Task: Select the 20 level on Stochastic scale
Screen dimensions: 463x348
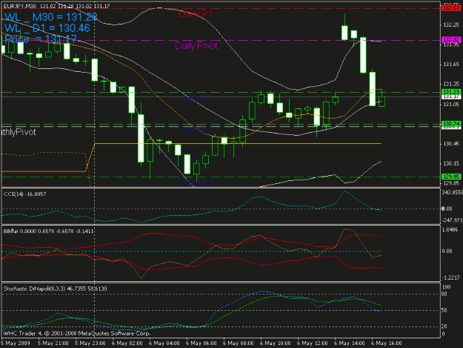Action: (444, 326)
